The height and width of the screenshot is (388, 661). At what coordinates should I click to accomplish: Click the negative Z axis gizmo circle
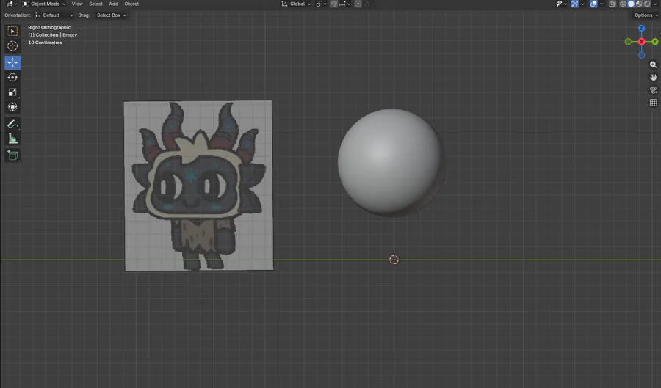click(x=641, y=55)
